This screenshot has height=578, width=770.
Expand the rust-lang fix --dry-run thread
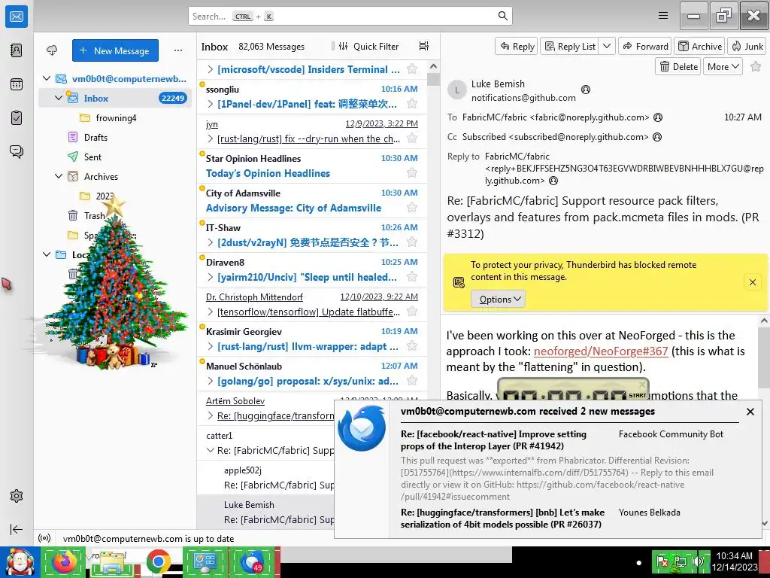pyautogui.click(x=211, y=138)
